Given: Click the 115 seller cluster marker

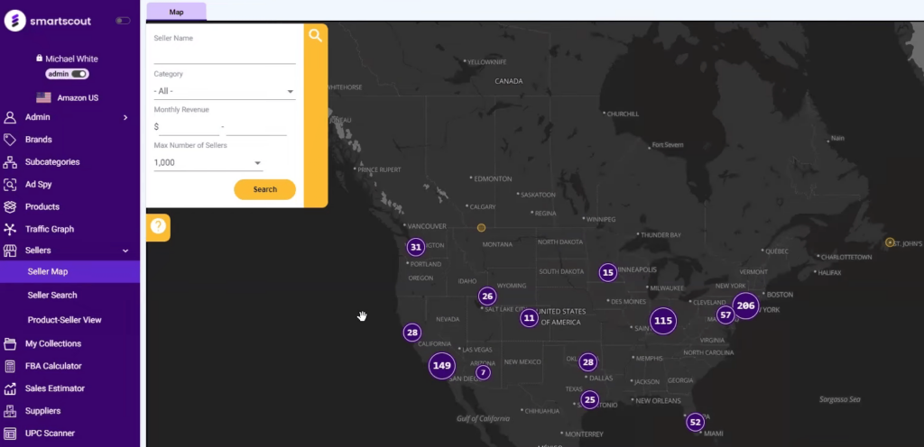Looking at the screenshot, I should (663, 321).
